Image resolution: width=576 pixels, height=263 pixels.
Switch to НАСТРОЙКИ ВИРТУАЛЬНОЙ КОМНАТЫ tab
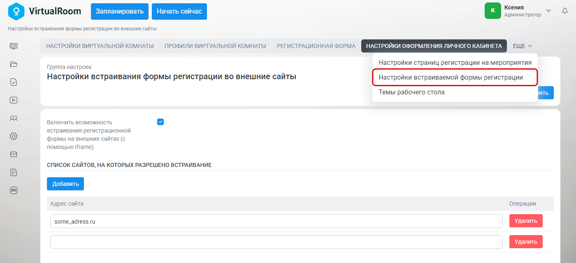[100, 46]
